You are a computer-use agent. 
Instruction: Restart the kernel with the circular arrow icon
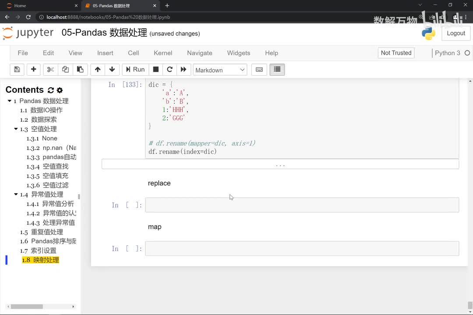pyautogui.click(x=169, y=70)
